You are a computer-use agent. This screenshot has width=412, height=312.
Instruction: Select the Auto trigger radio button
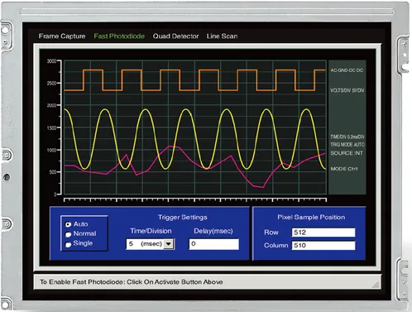(68, 224)
